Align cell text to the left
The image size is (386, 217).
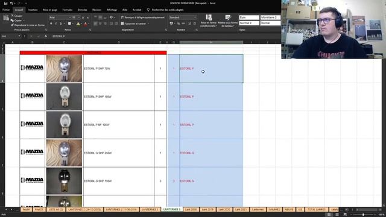[95, 24]
